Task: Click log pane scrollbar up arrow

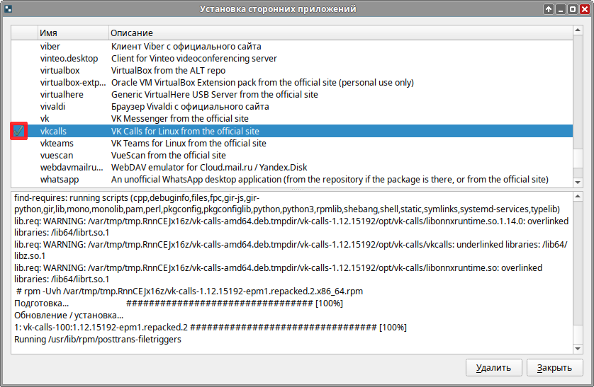Action: (578, 196)
